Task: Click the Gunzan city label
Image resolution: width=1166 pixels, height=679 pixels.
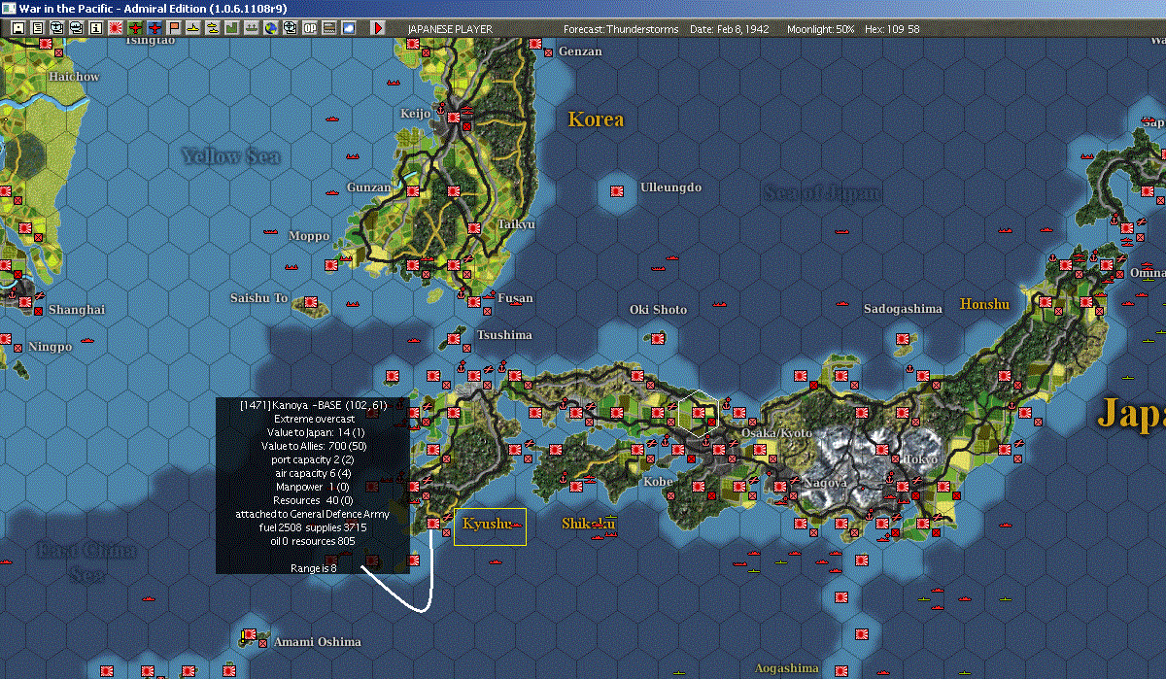Action: tap(369, 187)
